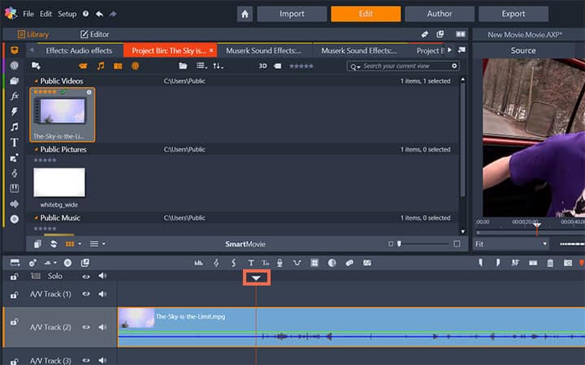Open the Effects (fx) category in sidebar
Viewport: 585px width, 365px height.
coord(14,96)
